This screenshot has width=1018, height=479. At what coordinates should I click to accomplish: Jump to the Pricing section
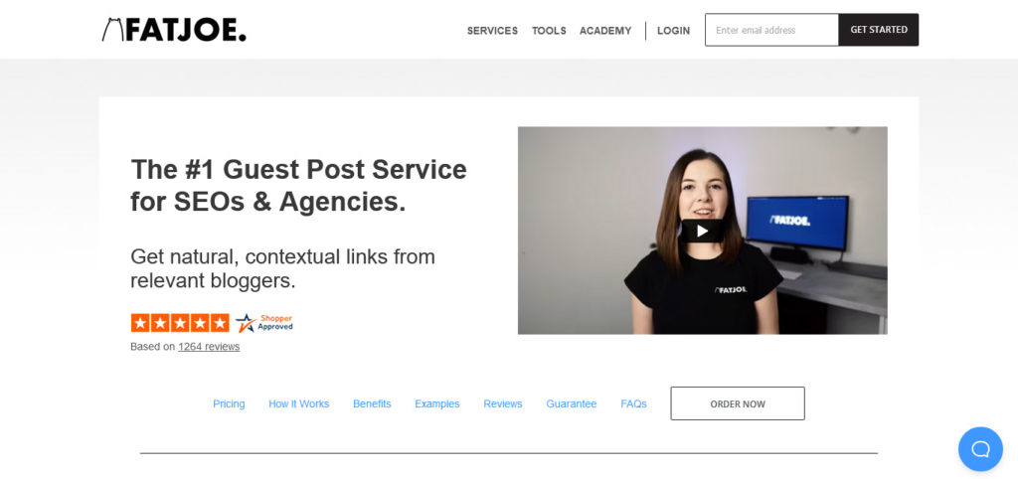[x=229, y=403]
